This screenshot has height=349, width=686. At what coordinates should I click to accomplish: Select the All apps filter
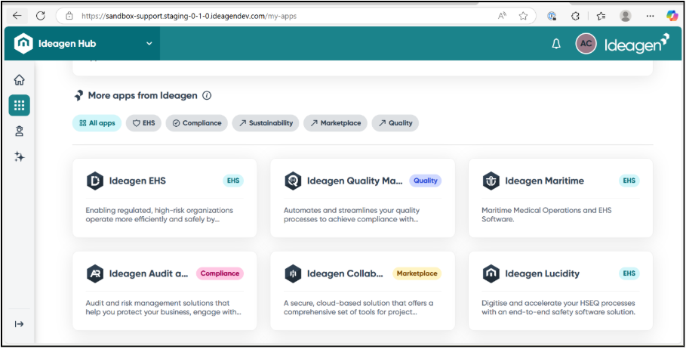[x=97, y=123]
